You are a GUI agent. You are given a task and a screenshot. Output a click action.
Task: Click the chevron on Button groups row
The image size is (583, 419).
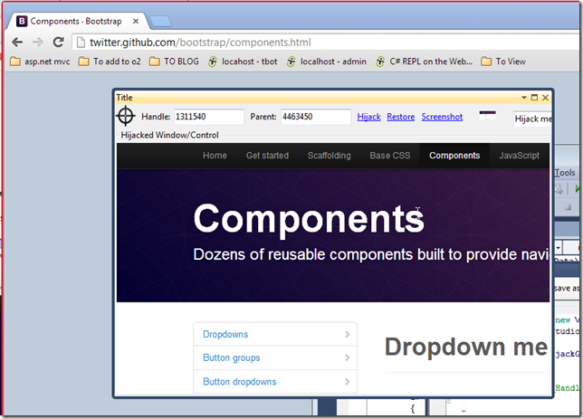348,357
